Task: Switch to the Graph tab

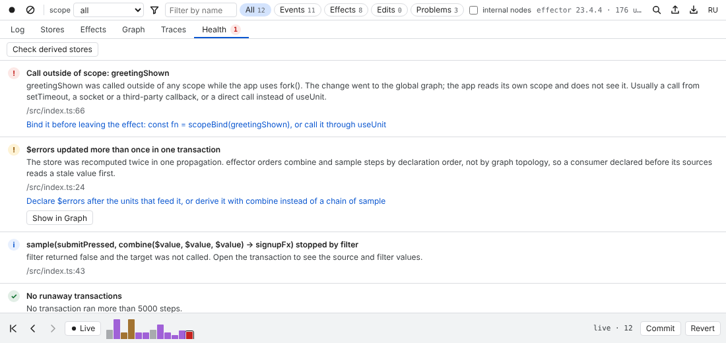Action: [x=133, y=30]
